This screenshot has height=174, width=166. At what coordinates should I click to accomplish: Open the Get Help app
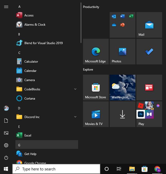[x=47, y=154]
